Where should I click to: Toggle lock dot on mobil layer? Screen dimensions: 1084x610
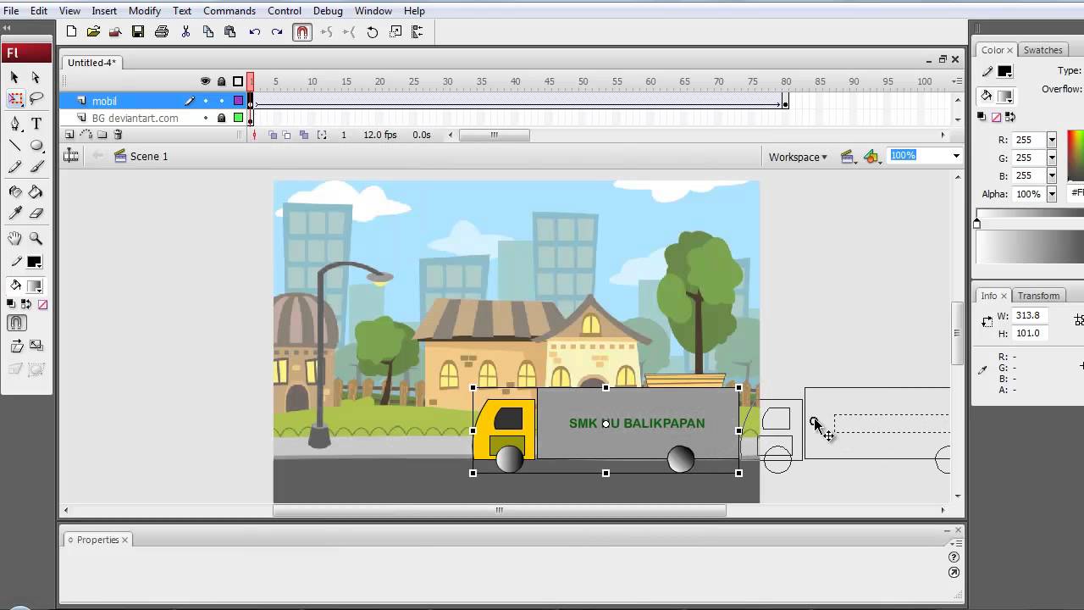point(221,101)
